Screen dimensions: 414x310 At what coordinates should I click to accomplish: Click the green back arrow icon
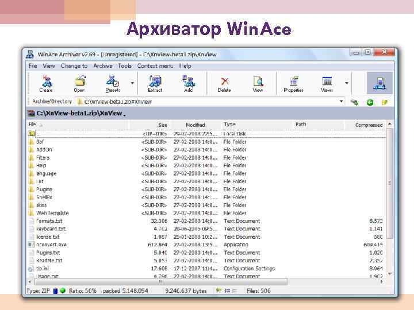point(370,102)
